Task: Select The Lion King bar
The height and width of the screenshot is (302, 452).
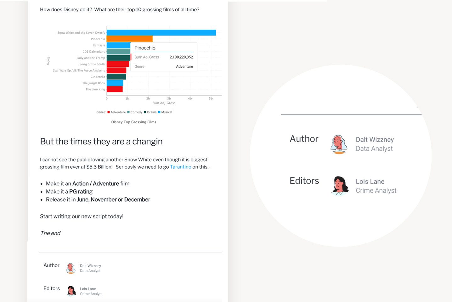Action: click(x=115, y=89)
